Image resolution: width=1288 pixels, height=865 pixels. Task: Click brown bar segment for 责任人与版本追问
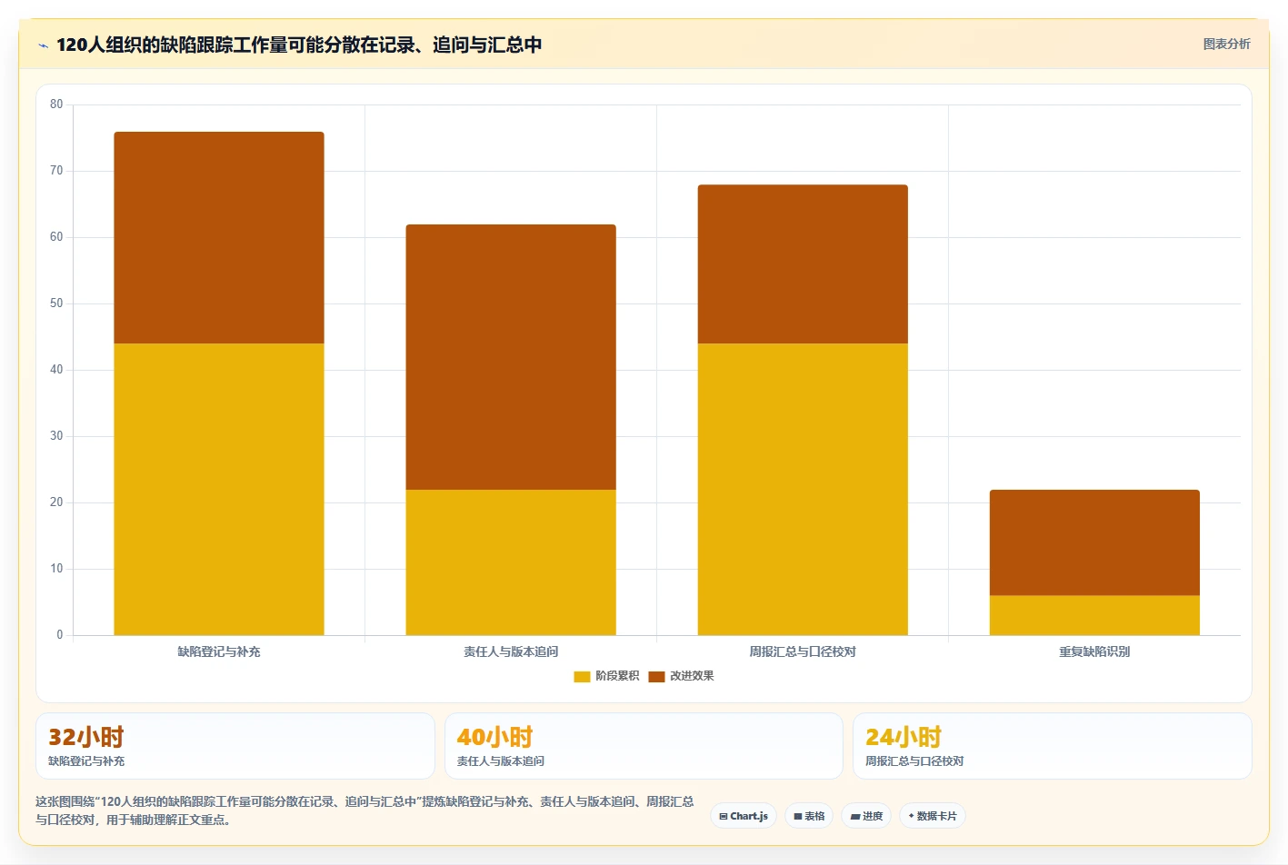click(x=511, y=357)
